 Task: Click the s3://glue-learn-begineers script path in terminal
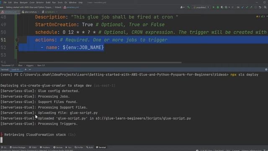(143, 118)
